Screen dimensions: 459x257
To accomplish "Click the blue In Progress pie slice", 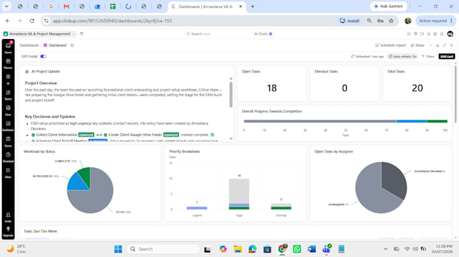I will click(77, 183).
